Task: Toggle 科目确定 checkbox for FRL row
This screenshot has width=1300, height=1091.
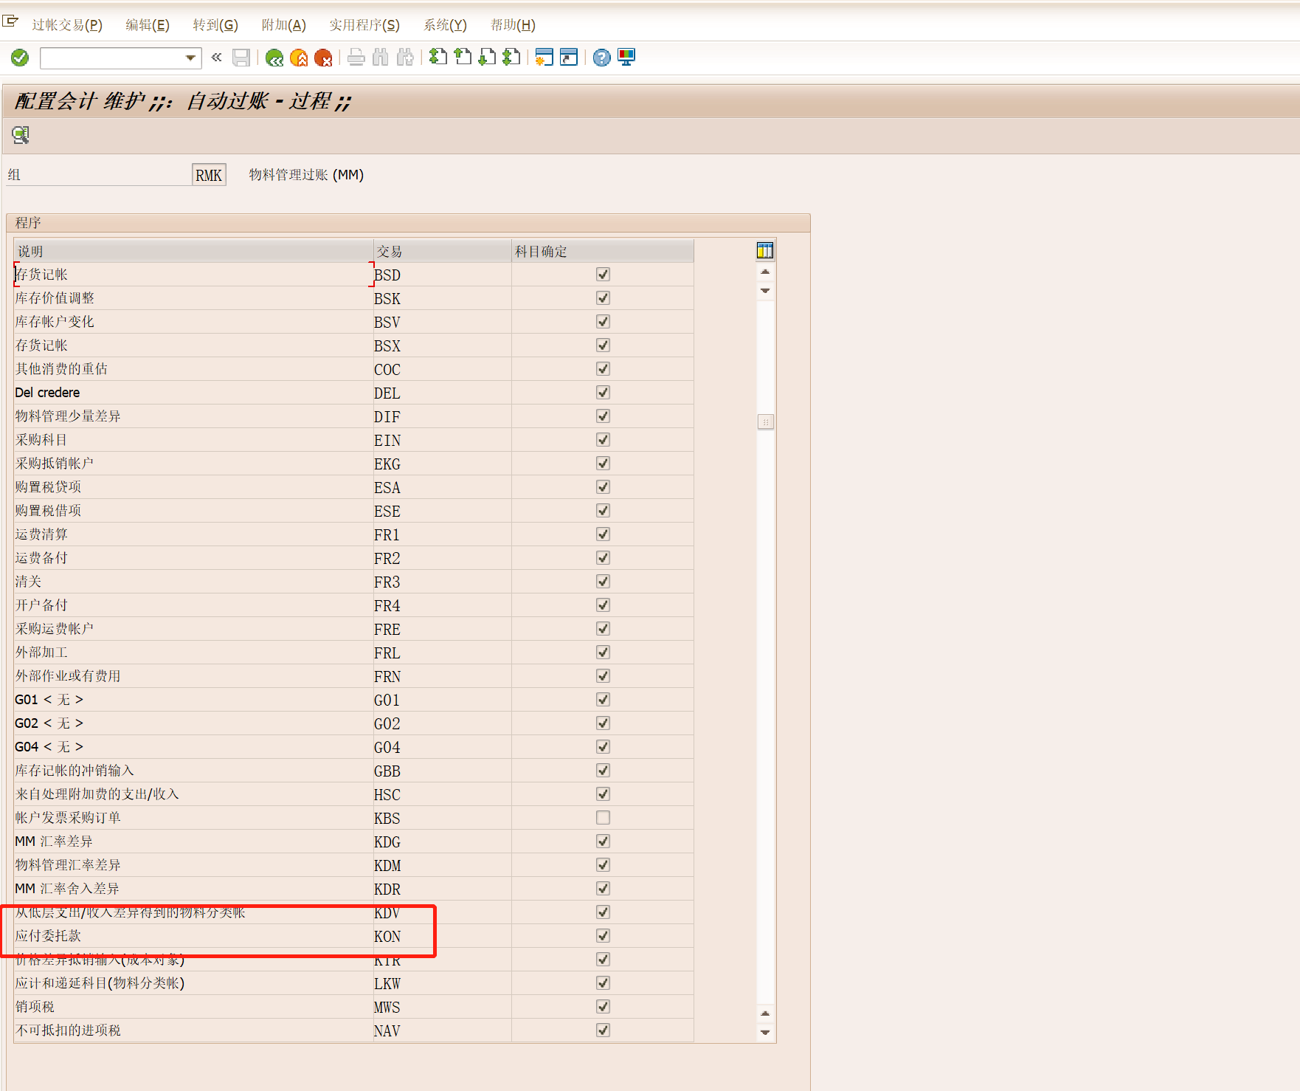Action: 603,653
